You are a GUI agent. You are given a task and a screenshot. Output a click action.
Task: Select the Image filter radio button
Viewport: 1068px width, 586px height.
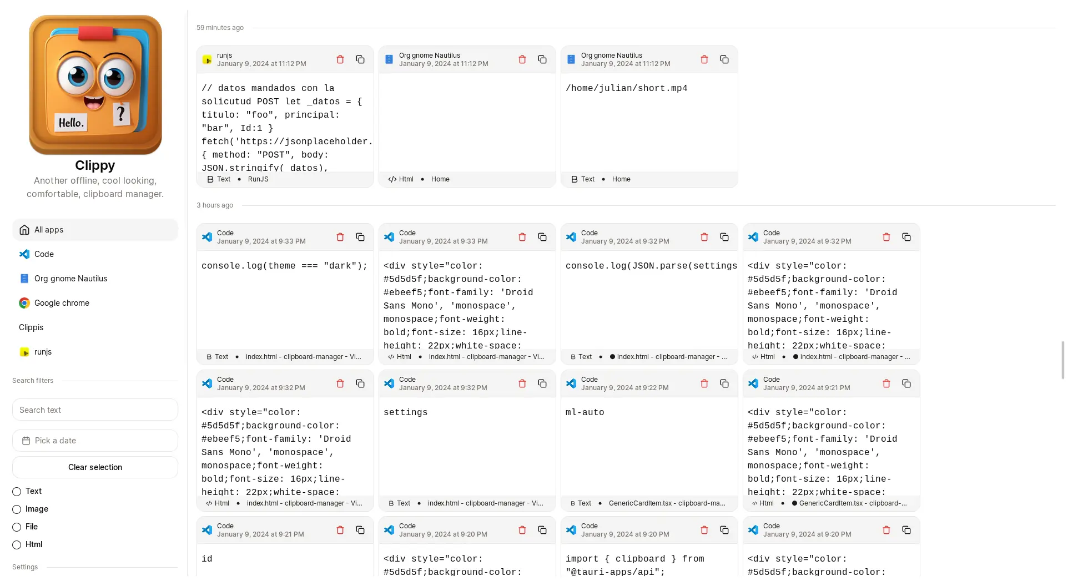(17, 509)
